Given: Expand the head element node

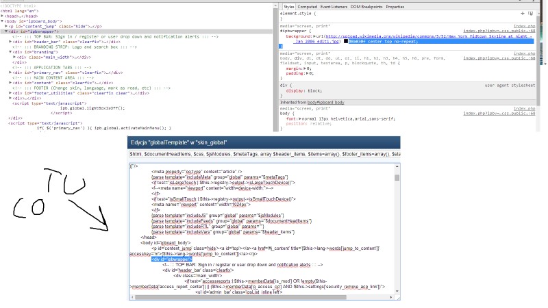Looking at the screenshot, I should click(2, 14).
